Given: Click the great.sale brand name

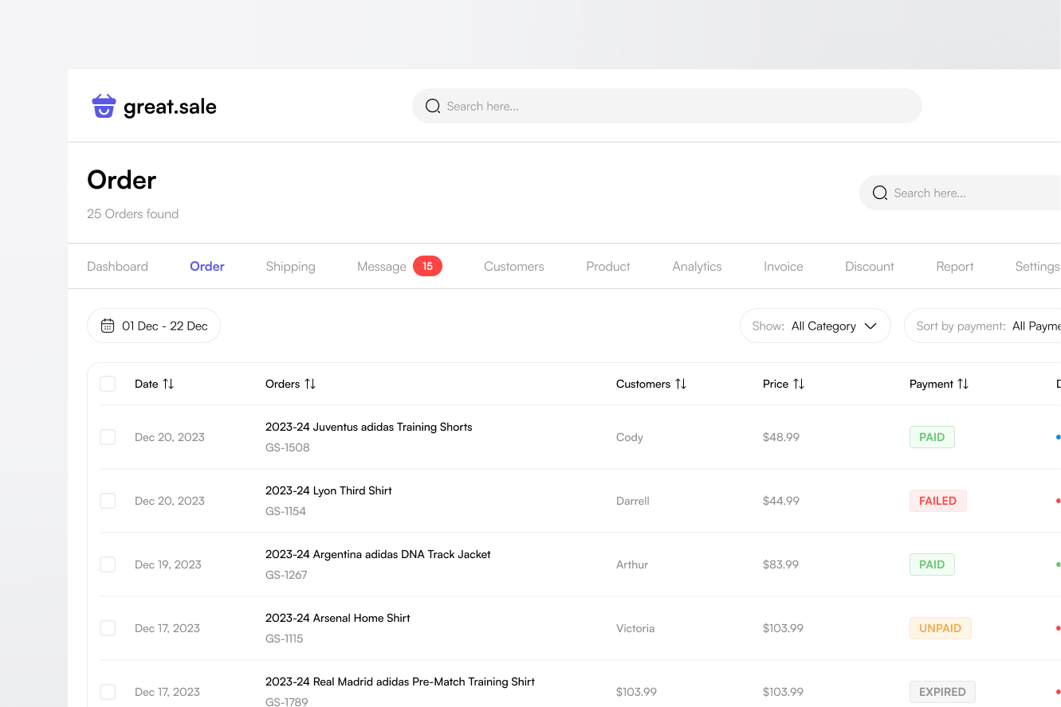Looking at the screenshot, I should tap(170, 107).
